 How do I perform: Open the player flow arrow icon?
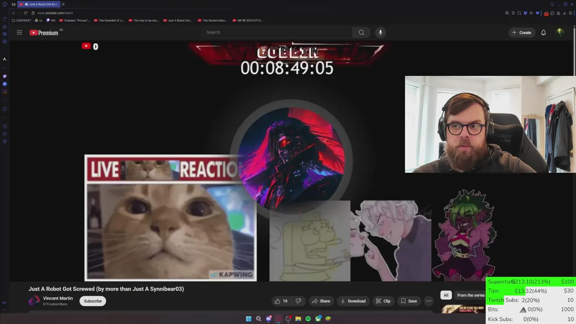[x=531, y=13]
